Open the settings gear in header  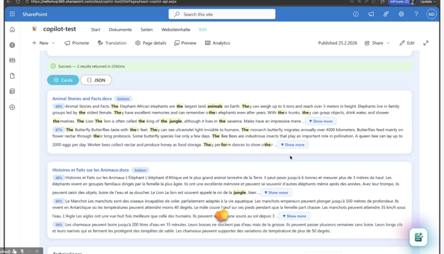click(401, 14)
